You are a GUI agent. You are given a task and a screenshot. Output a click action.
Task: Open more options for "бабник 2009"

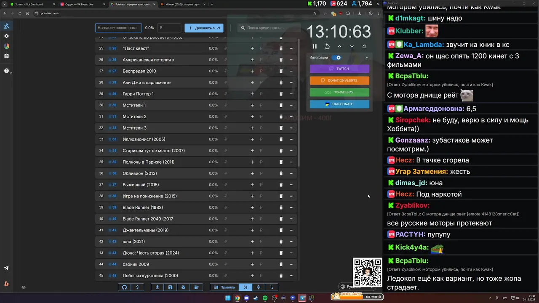click(291, 264)
